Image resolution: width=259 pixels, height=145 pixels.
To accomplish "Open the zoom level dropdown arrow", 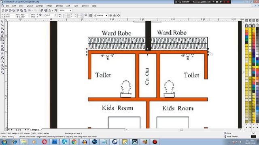I will [x=70, y=10].
